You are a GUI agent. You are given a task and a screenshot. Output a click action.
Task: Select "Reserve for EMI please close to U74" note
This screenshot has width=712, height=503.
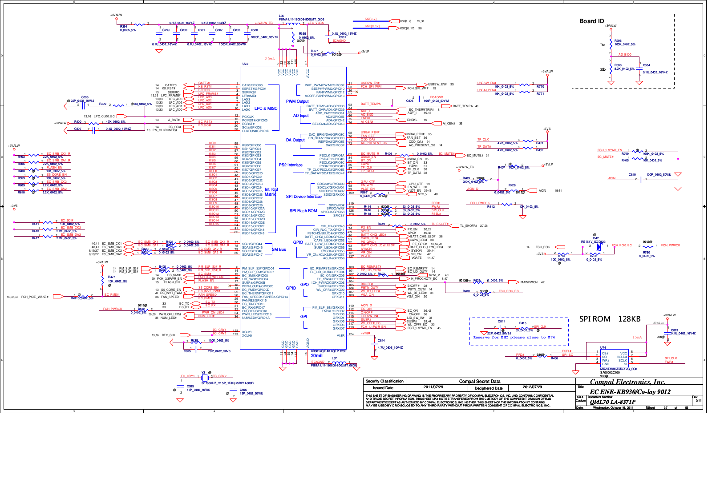click(514, 337)
